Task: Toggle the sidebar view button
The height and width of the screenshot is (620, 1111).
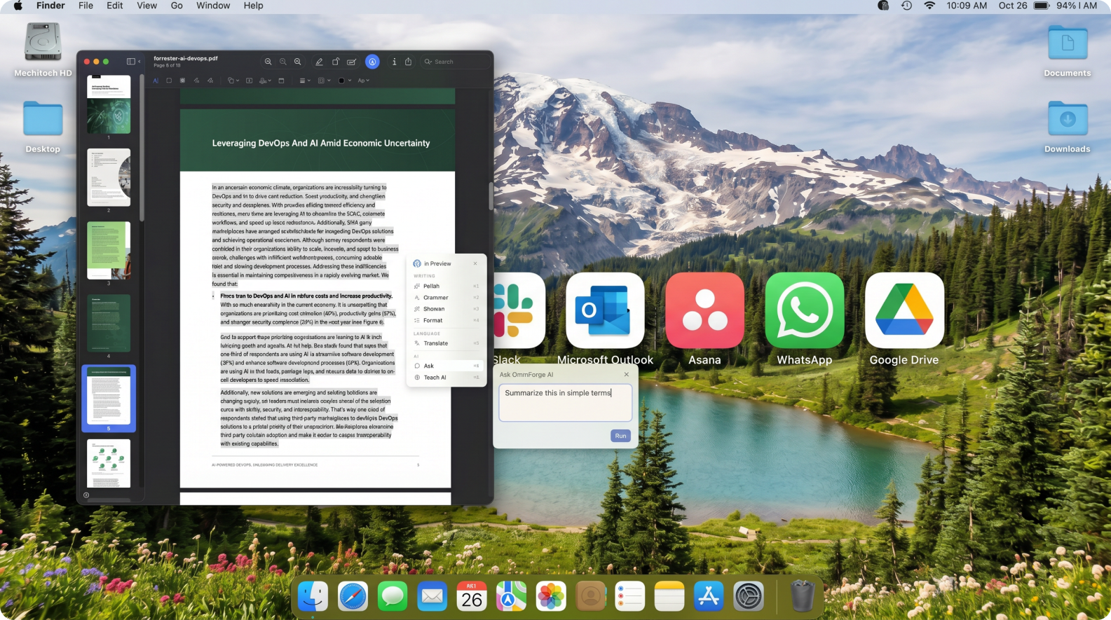Action: [130, 62]
